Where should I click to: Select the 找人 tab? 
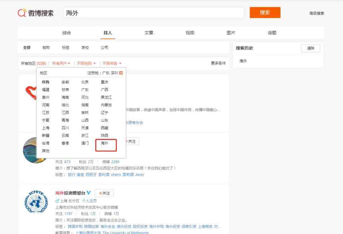coord(108,33)
